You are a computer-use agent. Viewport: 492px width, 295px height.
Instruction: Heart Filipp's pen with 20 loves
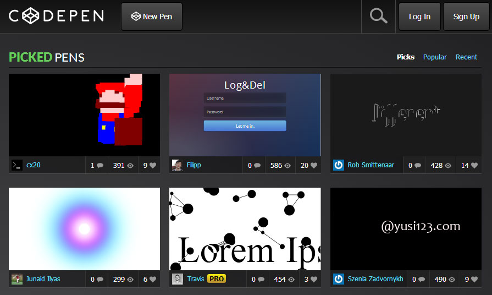tap(314, 165)
